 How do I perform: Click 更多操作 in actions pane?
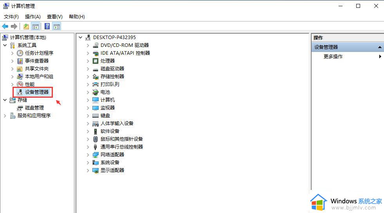[x=333, y=57]
